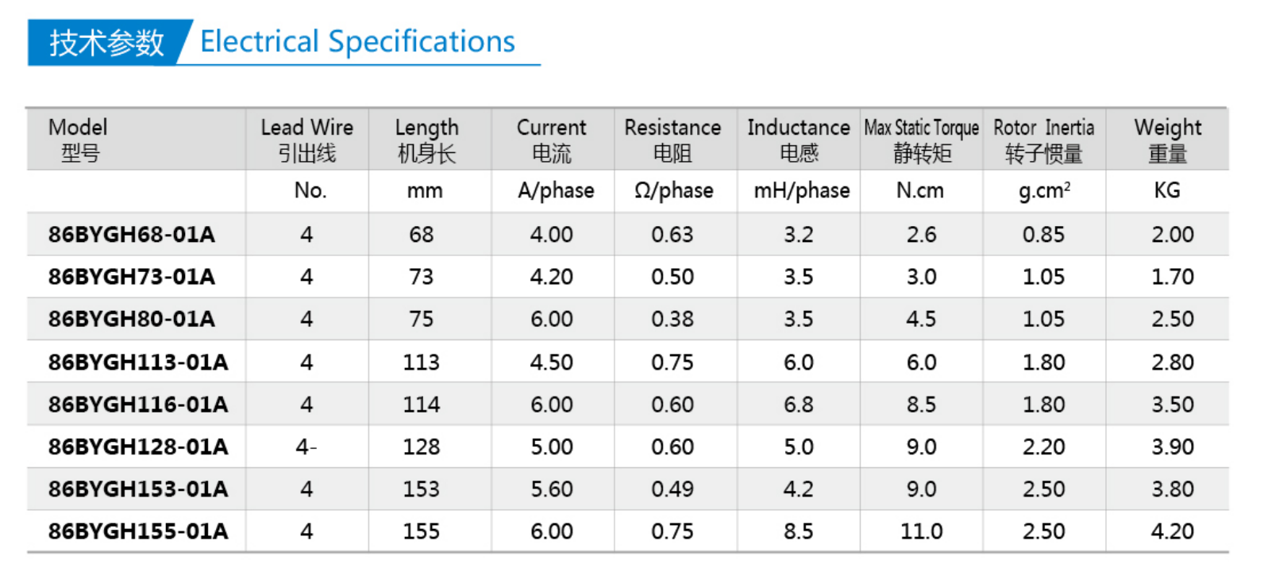Select the Max Static Torque header

[x=921, y=139]
